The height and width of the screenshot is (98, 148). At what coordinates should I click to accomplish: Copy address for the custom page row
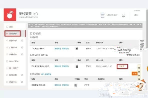coord(58,85)
